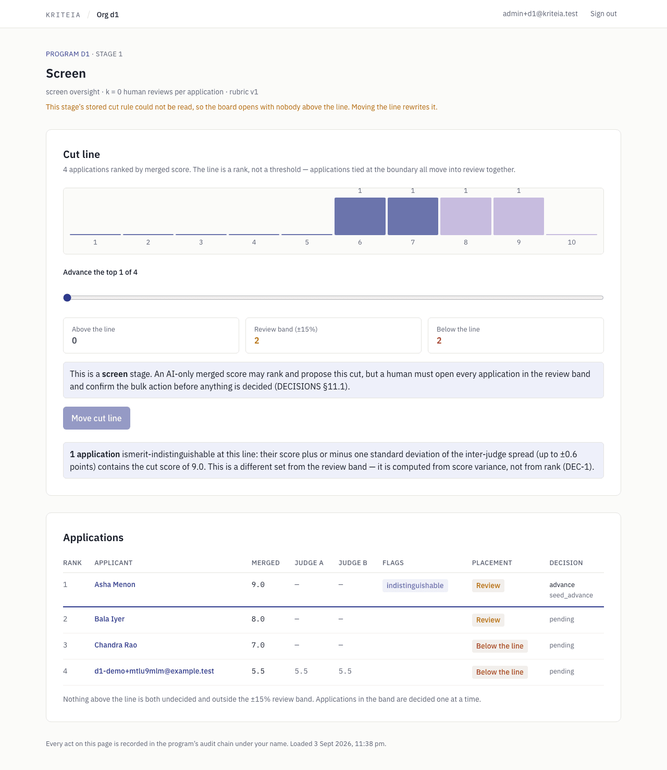667x770 pixels.
Task: Click Below the line badge for d1-demo applicant
Action: click(500, 672)
